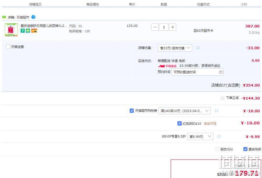Uncheck the 天猫超市购物券 checkbox
262x178 pixels.
coord(132,111)
